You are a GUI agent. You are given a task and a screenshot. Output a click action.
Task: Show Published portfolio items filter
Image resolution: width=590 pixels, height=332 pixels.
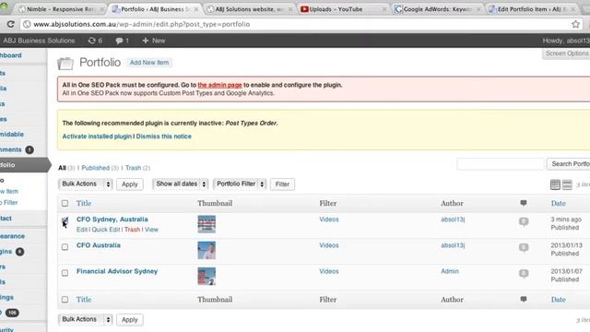pos(95,168)
